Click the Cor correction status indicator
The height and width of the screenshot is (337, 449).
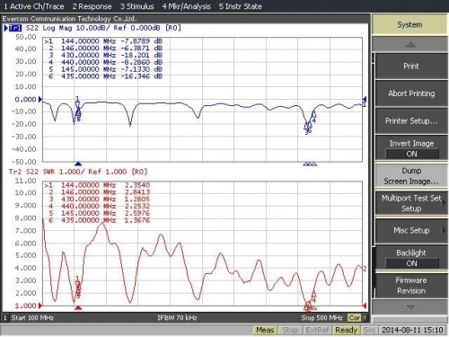coord(355,318)
